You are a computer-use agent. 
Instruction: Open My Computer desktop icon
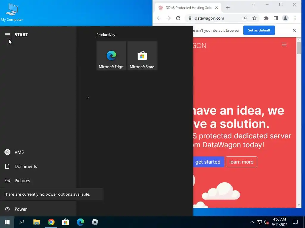coord(12,12)
